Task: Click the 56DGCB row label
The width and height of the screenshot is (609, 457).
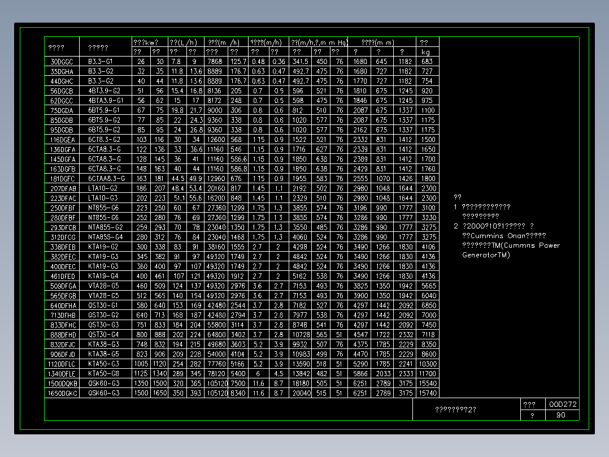Action: (x=62, y=90)
